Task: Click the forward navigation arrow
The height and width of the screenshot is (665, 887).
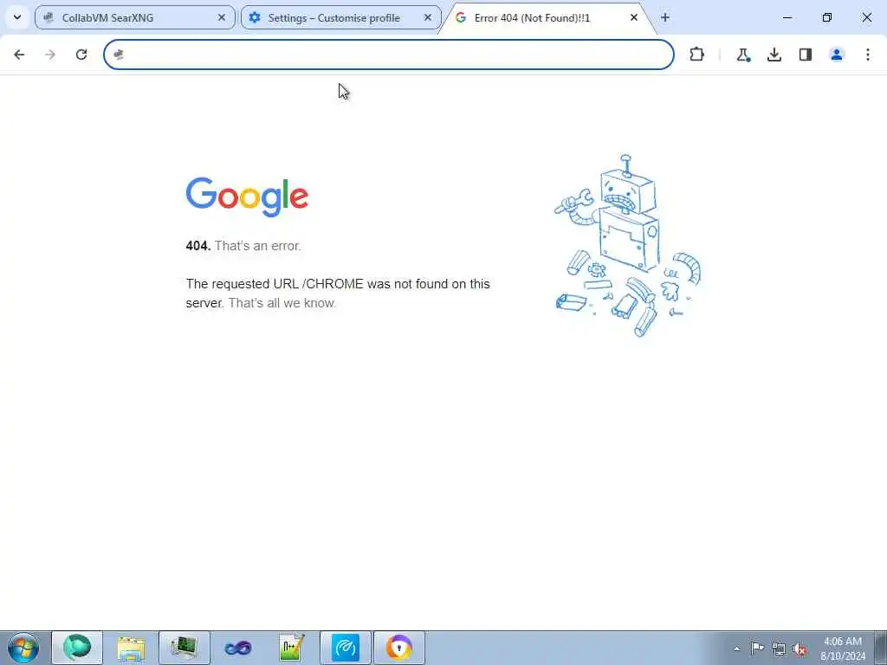Action: click(x=50, y=55)
